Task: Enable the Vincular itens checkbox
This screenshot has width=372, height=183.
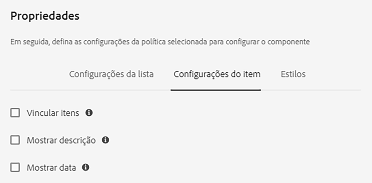Action: (15, 113)
